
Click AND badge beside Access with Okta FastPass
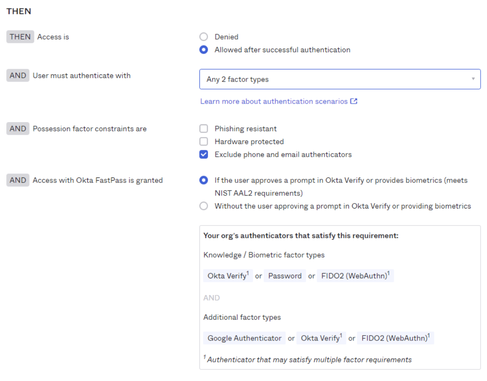click(18, 180)
